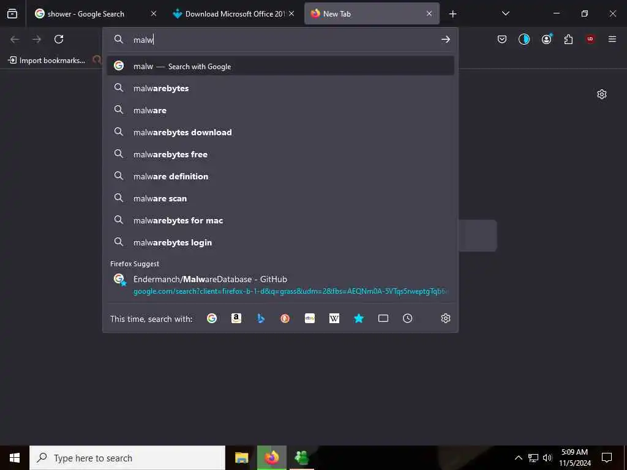
Task: Choose malwarebytes login suggestion
Action: click(280, 242)
